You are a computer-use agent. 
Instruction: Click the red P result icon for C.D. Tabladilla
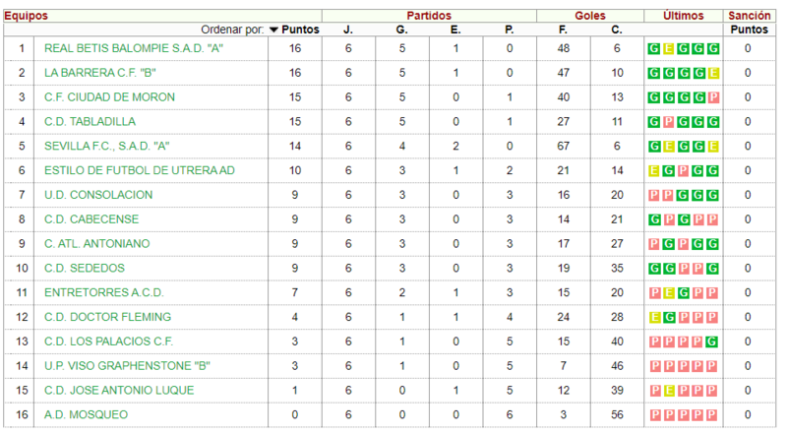tap(668, 122)
